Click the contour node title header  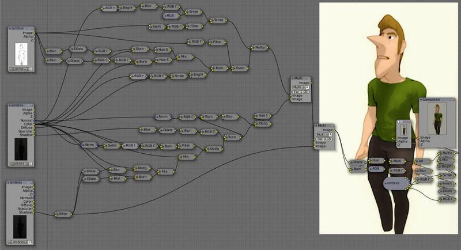[x=21, y=28]
